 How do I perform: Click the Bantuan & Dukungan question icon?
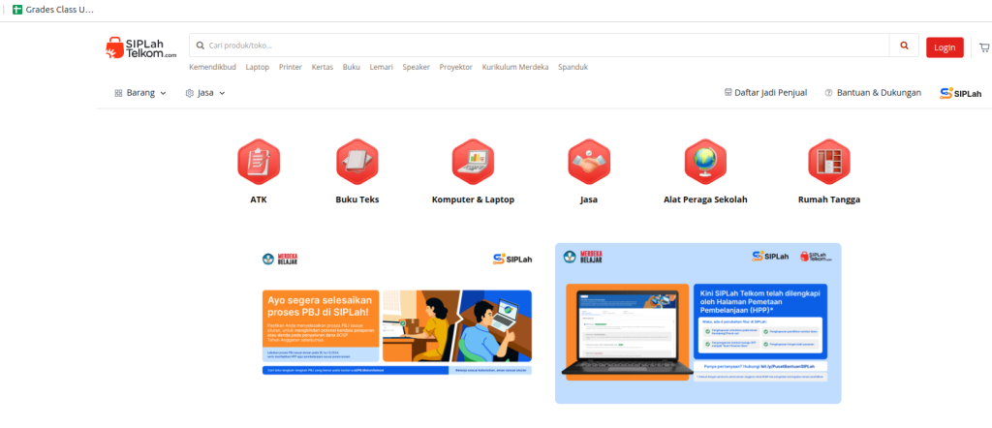click(x=828, y=93)
